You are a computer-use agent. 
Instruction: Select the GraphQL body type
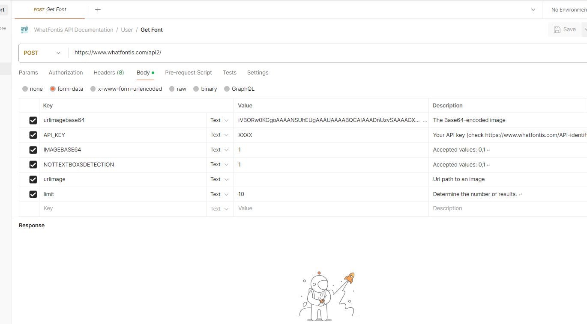(239, 89)
